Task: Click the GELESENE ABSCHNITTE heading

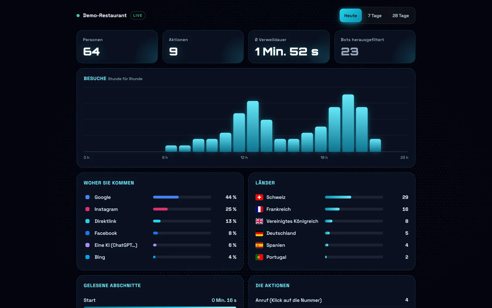Action: [x=112, y=286]
